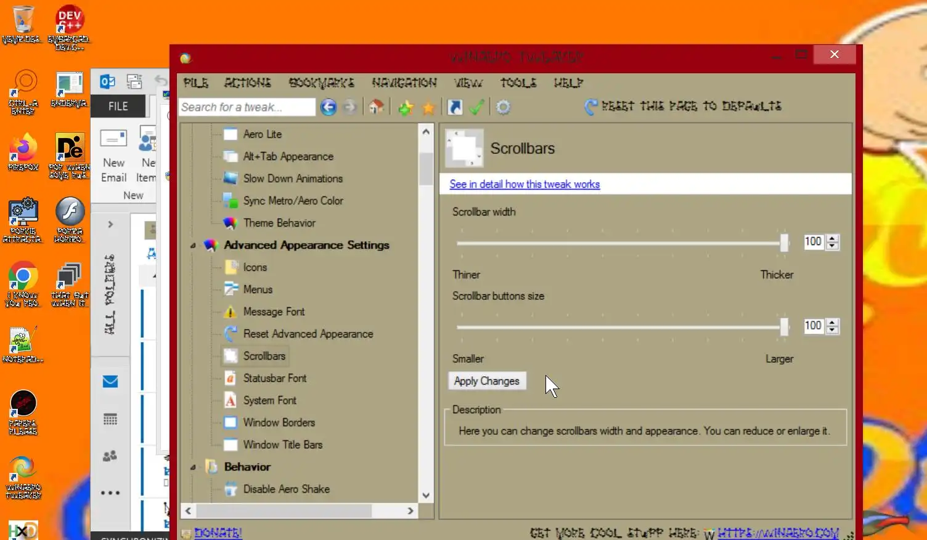Reset this page to defaults
Image resolution: width=927 pixels, height=540 pixels.
683,107
